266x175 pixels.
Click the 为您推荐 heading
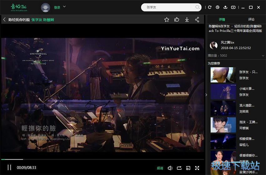tap(214, 63)
